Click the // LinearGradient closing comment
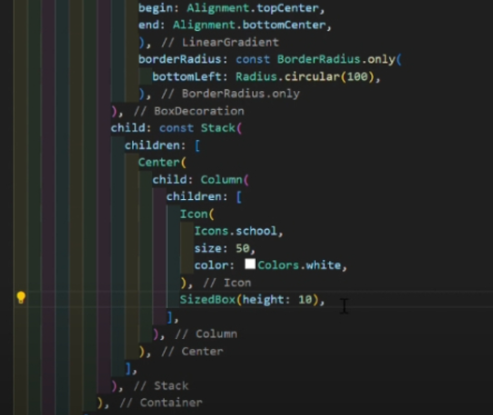Viewport: 493px width, 415px height. [x=220, y=42]
